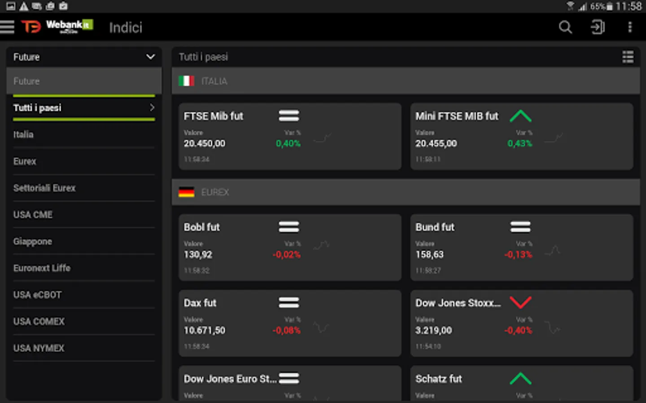Select Giappone in the sidebar
This screenshot has width=646, height=403.
point(84,241)
